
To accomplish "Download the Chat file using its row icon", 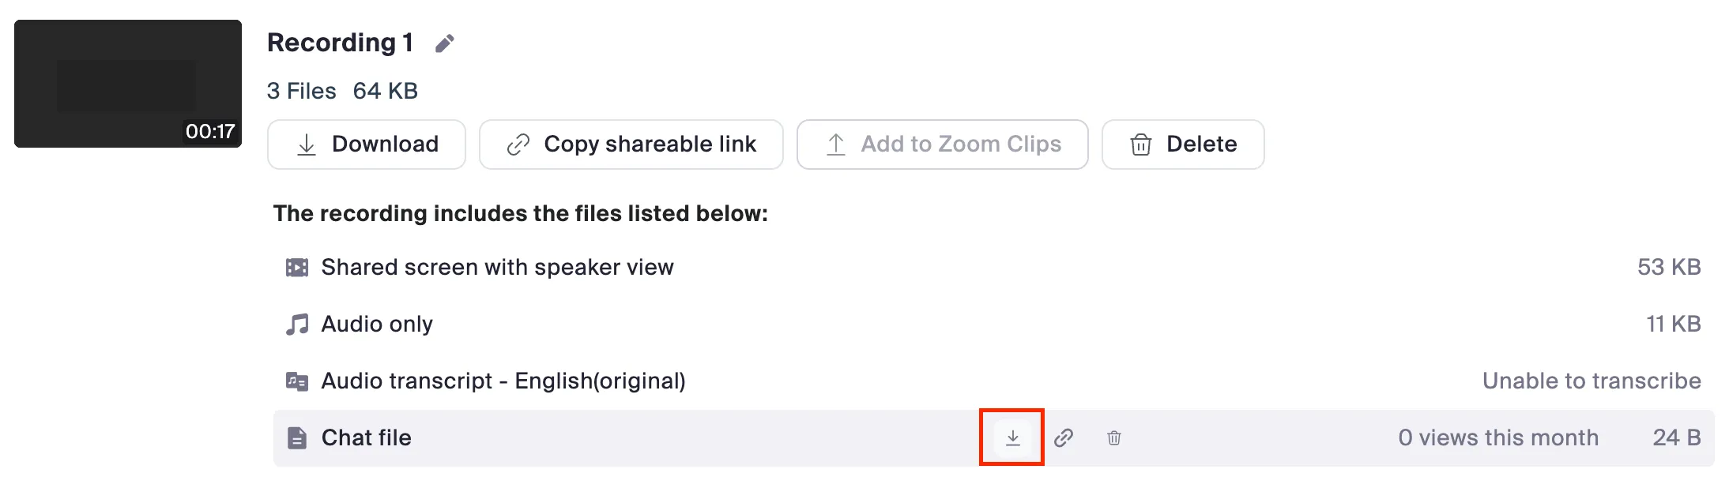I will (1012, 437).
